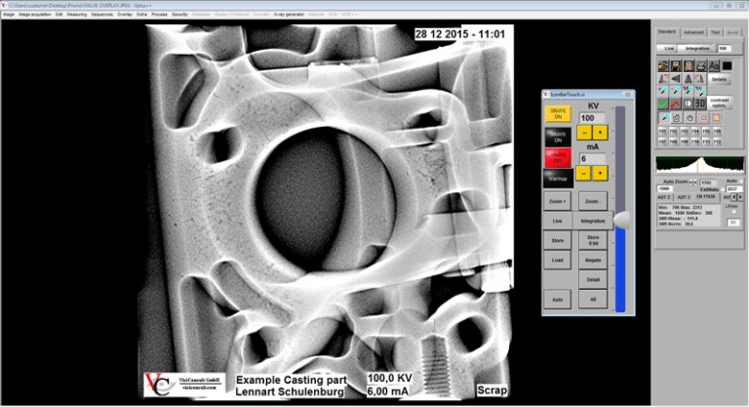Click the black color swatch in tool panel
749x407 pixels.
726,64
